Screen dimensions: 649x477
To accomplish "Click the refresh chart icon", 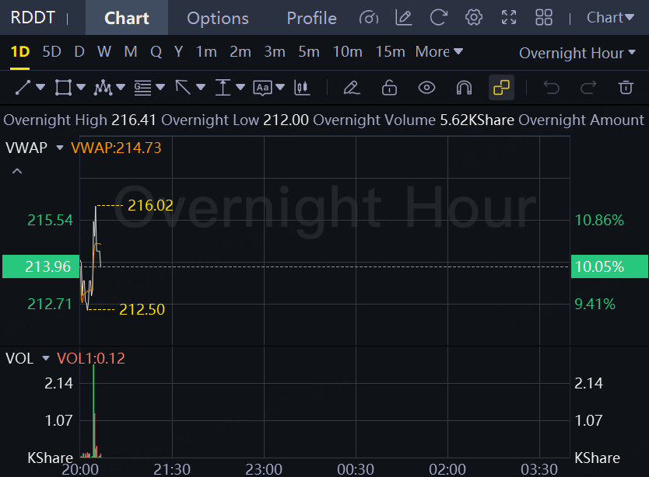I will pos(439,18).
